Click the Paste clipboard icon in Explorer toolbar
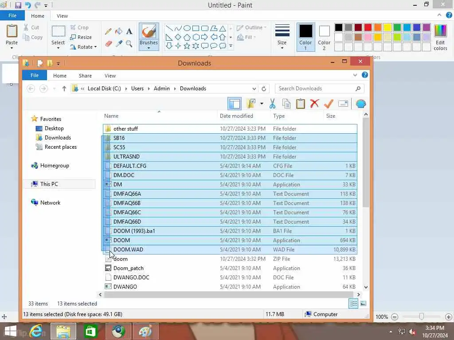 click(301, 104)
